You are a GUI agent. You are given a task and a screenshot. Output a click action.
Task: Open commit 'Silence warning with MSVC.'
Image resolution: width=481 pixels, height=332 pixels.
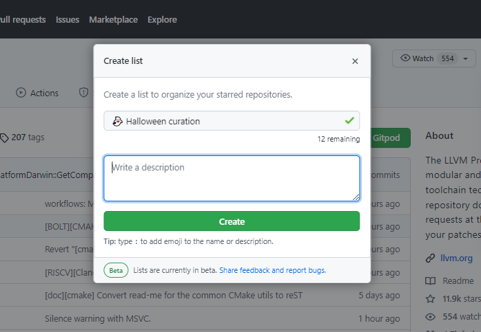[98, 318]
